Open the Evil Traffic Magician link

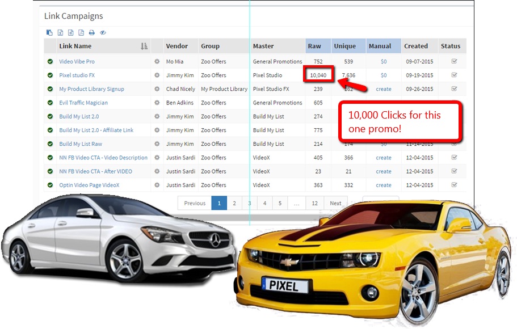click(x=83, y=103)
